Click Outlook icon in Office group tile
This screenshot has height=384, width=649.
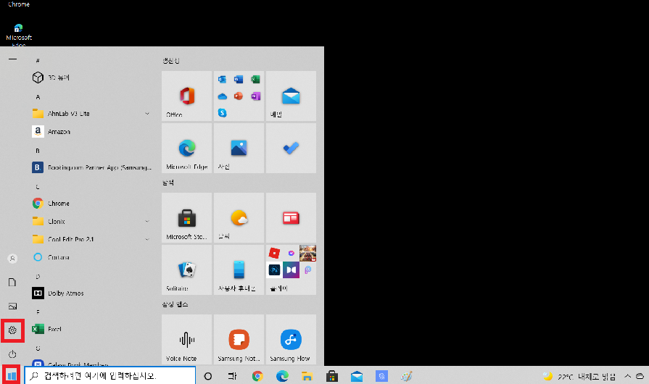pyautogui.click(x=223, y=80)
